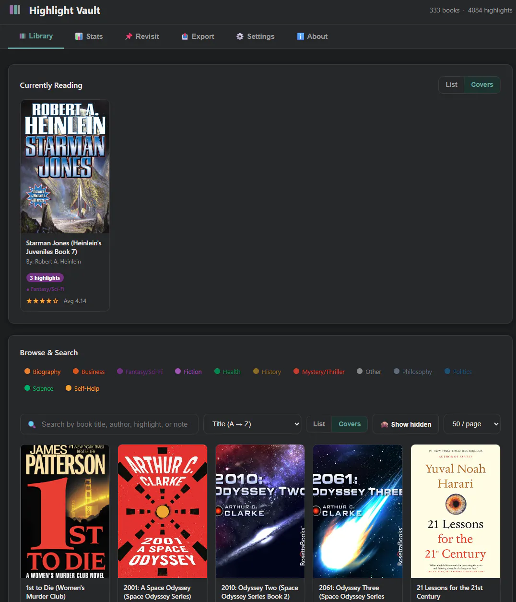Select the Mystery/Thriller category filter
This screenshot has width=516, height=602.
click(319, 372)
